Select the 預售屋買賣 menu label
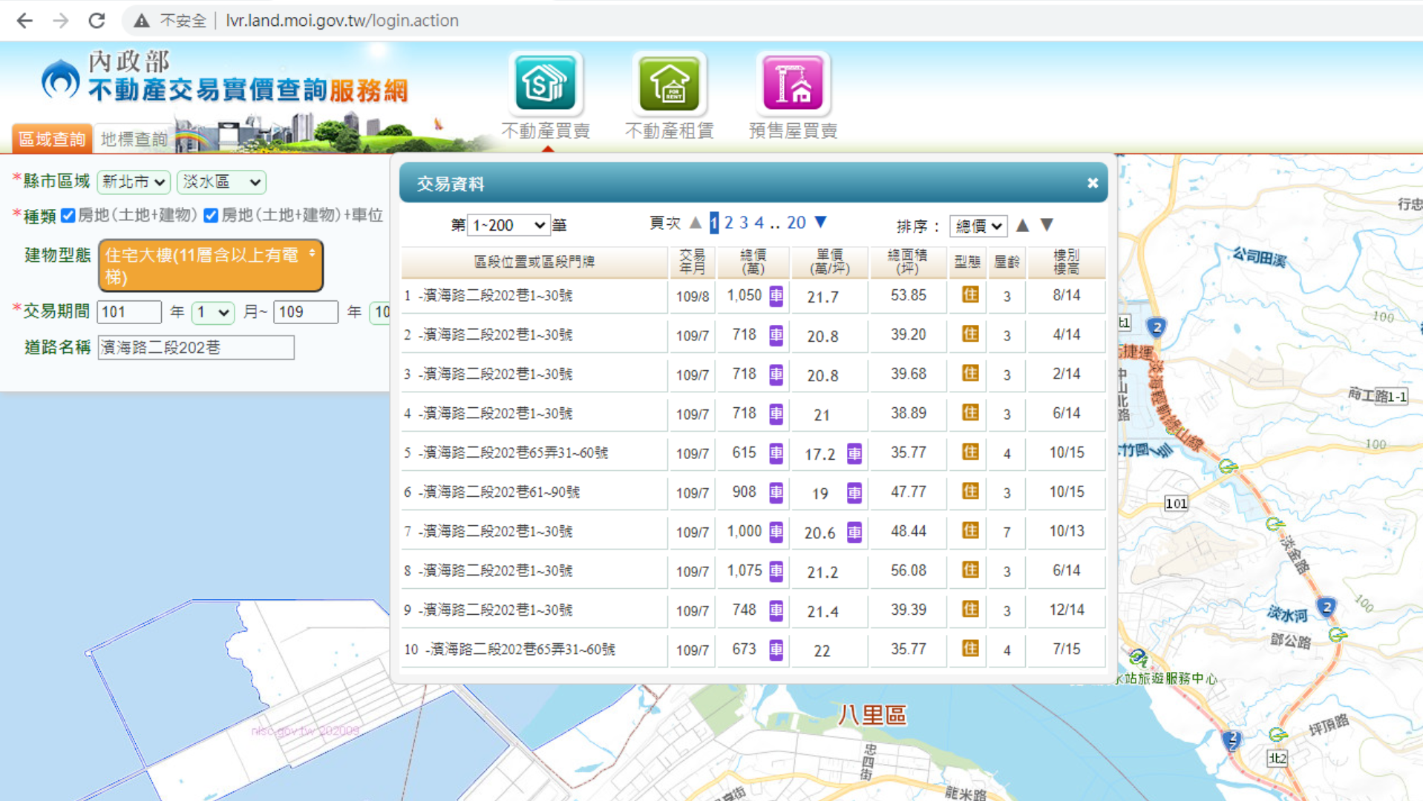The width and height of the screenshot is (1423, 801). click(x=793, y=131)
